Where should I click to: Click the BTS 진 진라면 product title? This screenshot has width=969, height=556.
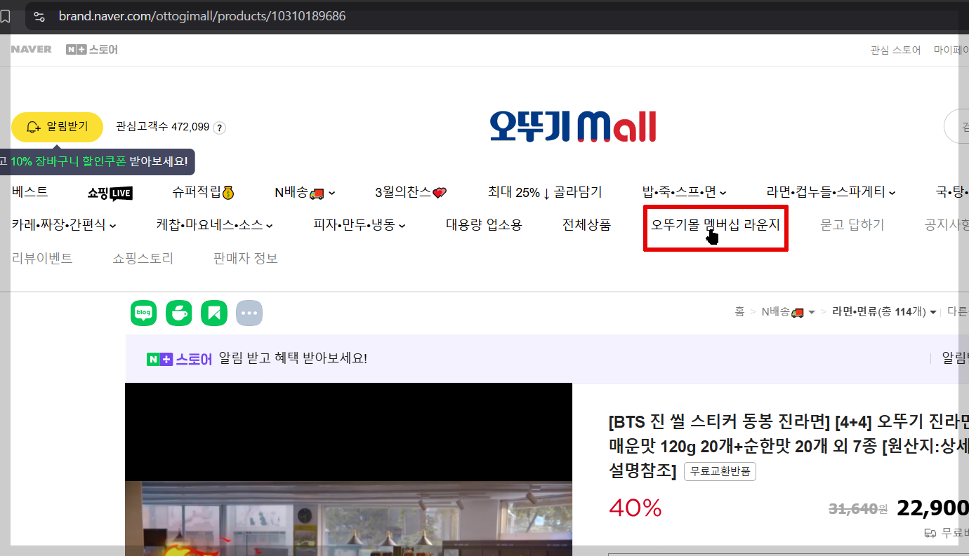[789, 445]
